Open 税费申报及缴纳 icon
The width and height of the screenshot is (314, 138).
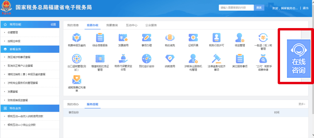coord(77,38)
